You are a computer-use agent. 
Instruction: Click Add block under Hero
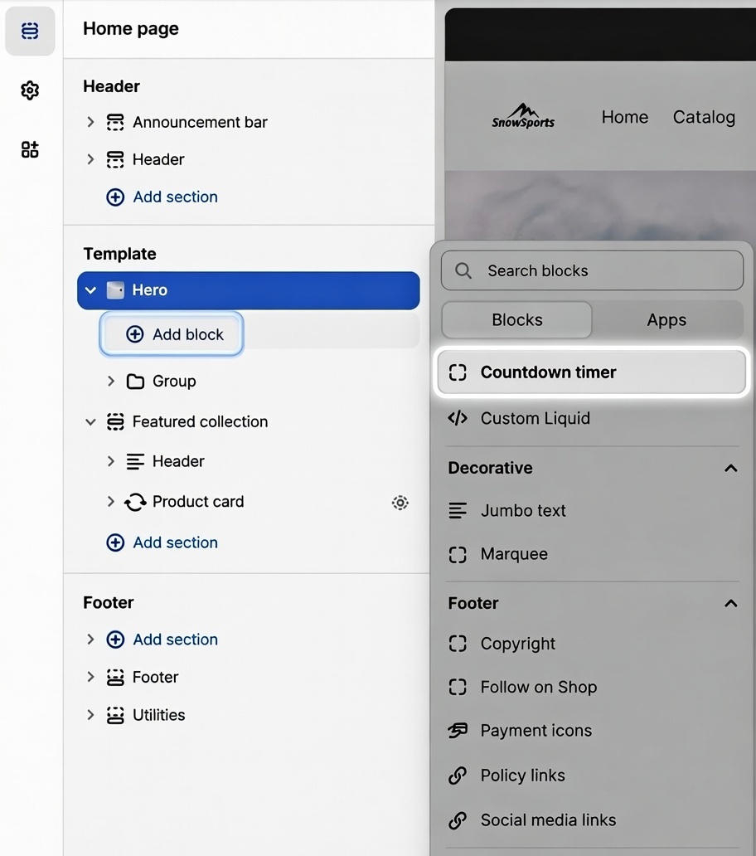click(172, 334)
